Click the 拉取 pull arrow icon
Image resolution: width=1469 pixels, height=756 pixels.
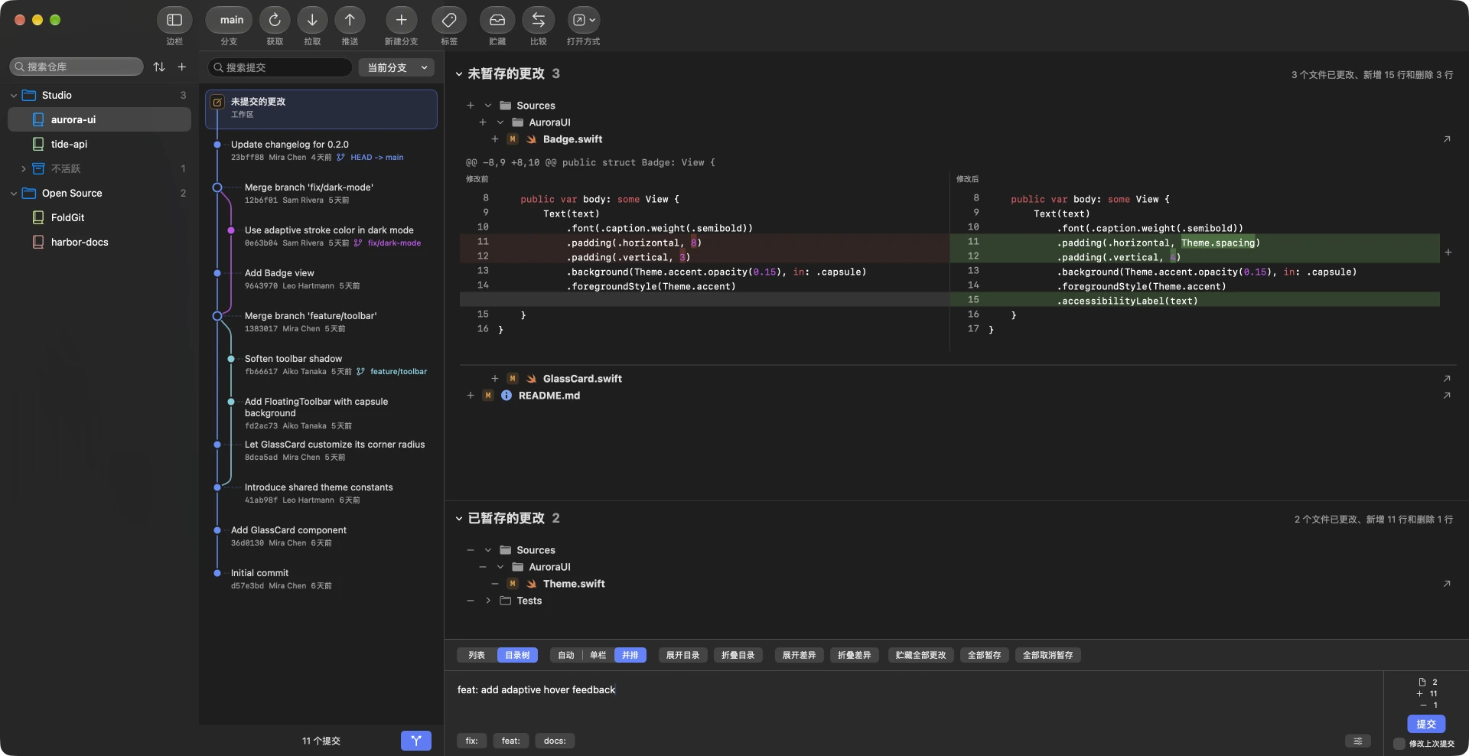tap(312, 20)
